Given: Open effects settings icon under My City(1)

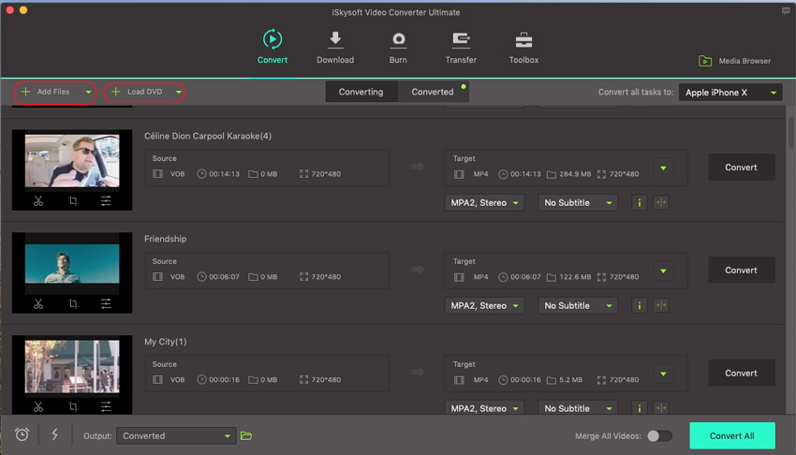Looking at the screenshot, I should click(106, 406).
